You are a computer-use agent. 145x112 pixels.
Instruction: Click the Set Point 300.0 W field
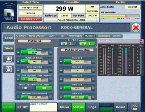tap(92, 16)
